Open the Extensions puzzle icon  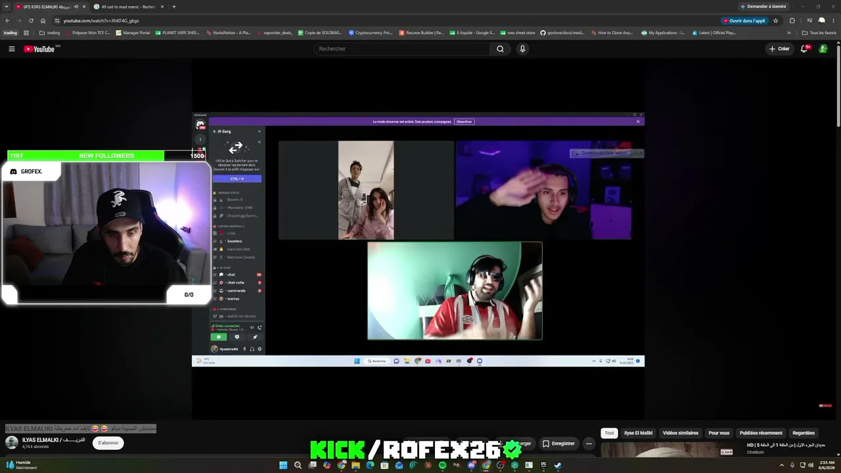click(x=792, y=20)
